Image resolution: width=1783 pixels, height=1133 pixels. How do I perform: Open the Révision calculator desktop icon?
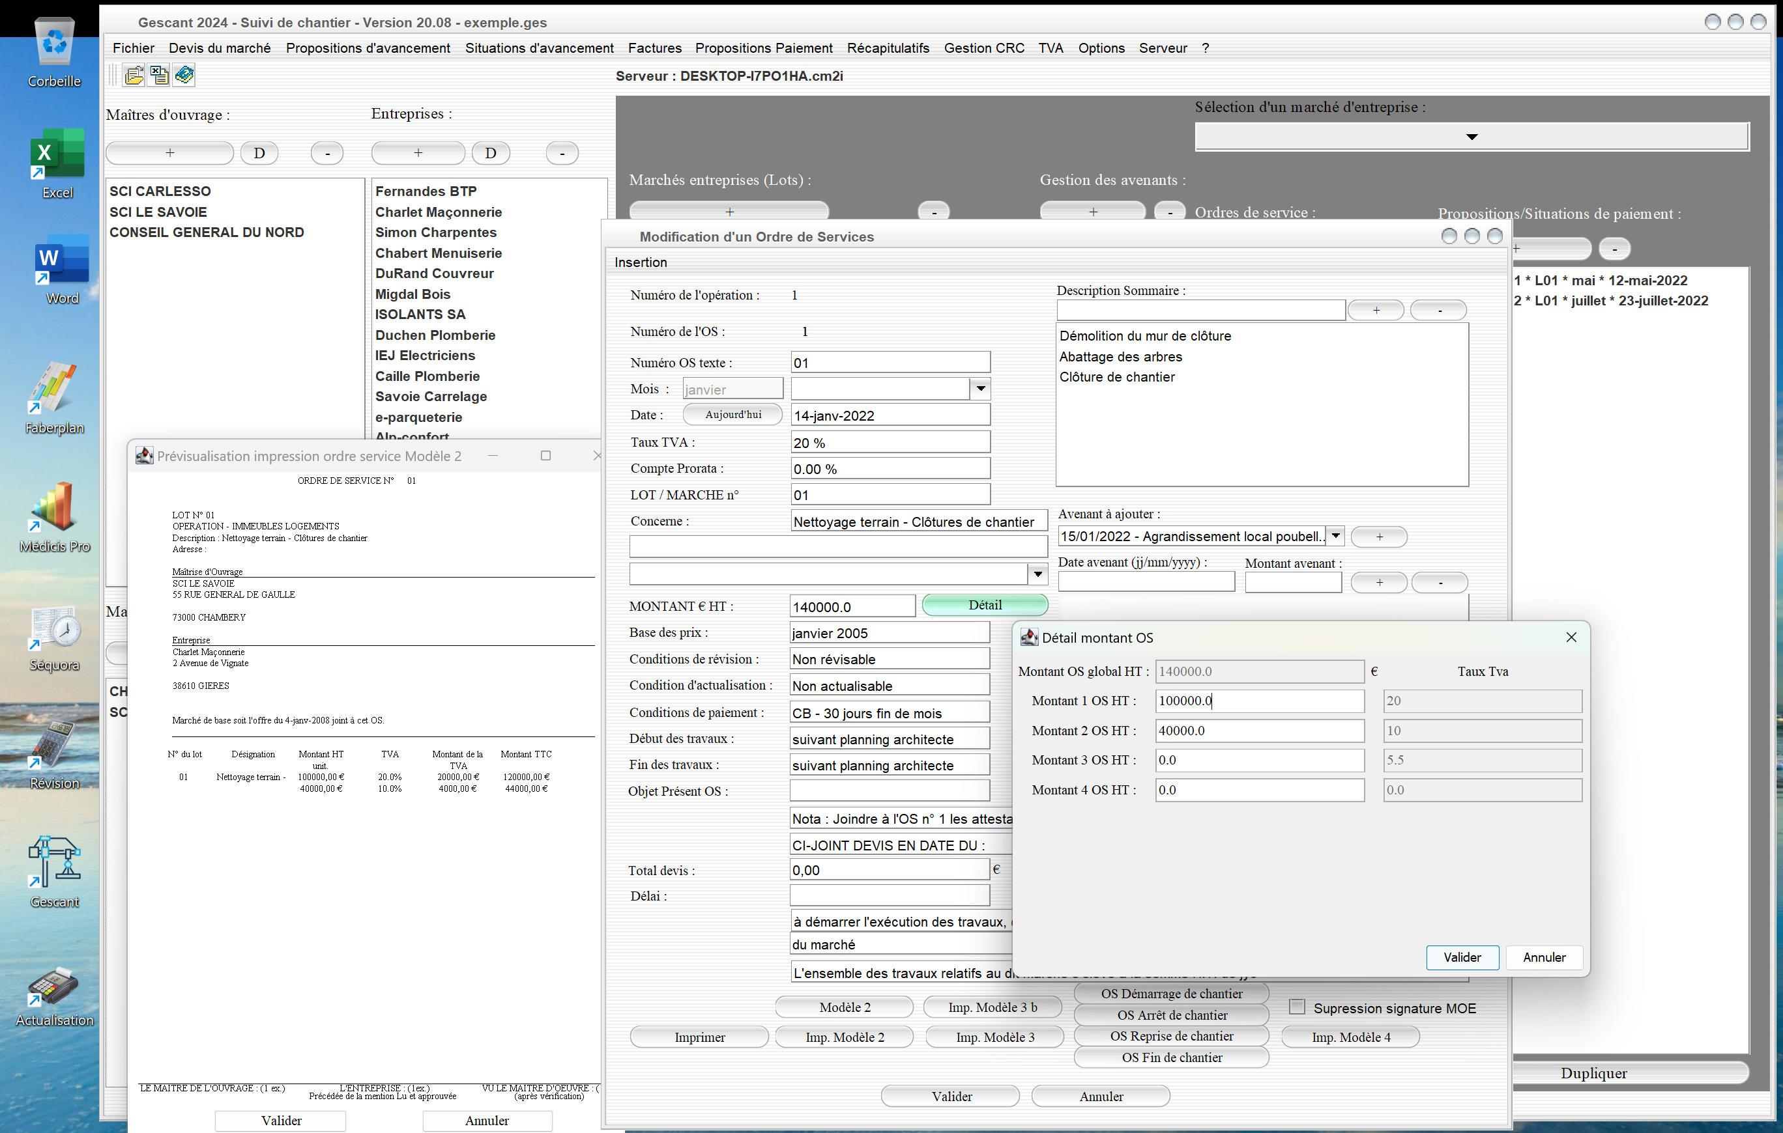click(x=54, y=755)
